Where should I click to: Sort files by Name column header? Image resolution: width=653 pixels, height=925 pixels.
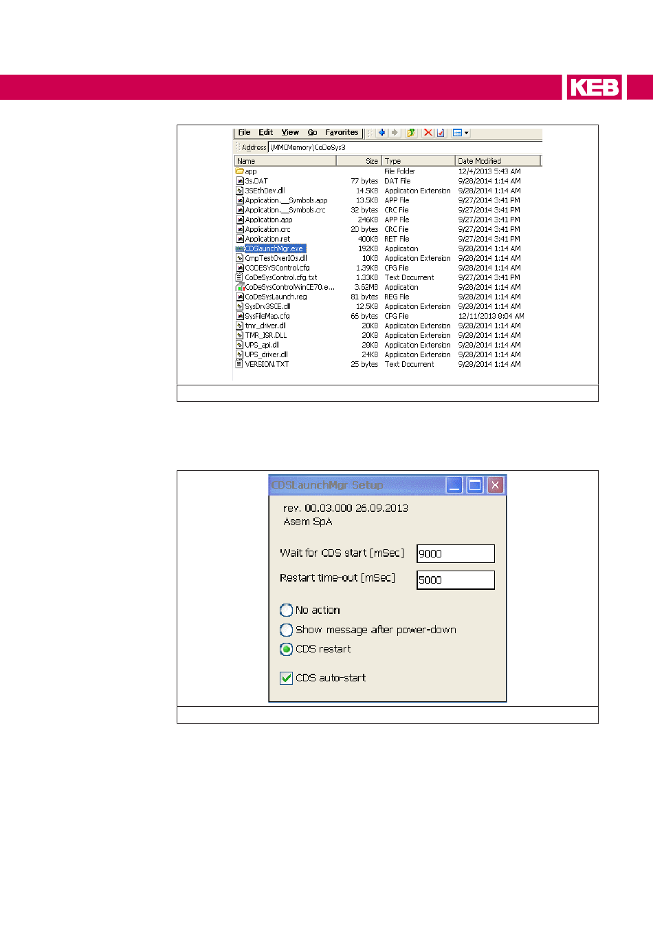click(x=285, y=161)
